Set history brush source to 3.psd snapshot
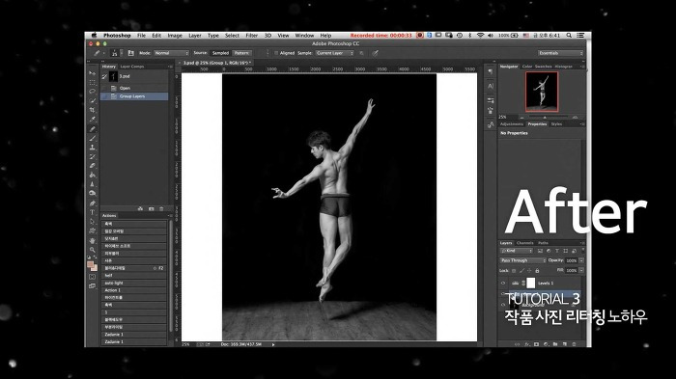The width and height of the screenshot is (676, 379). pos(104,76)
